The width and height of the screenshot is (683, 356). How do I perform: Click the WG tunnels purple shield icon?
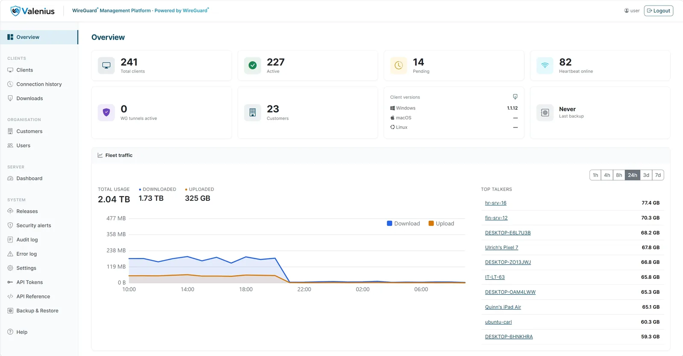tap(106, 113)
